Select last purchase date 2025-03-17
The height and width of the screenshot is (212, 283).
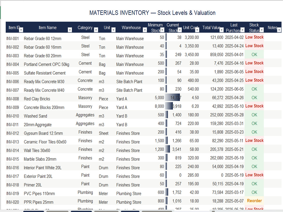pos(234,192)
